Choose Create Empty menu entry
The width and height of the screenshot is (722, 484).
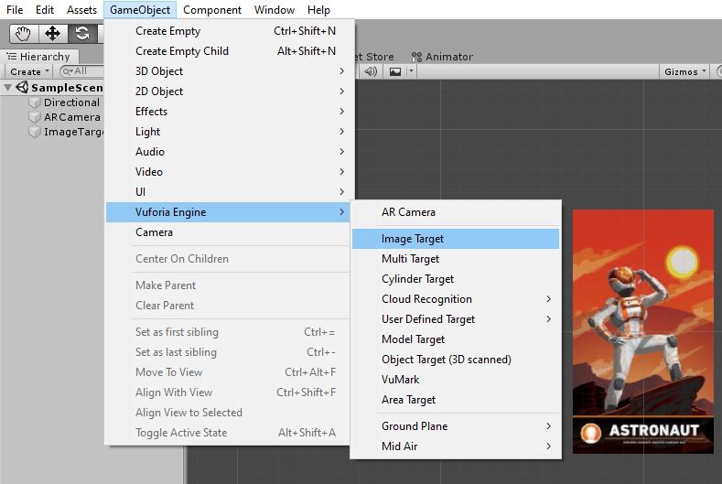point(230,31)
